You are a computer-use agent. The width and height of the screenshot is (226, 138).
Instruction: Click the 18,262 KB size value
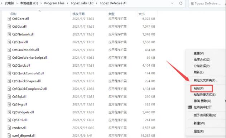point(148,136)
